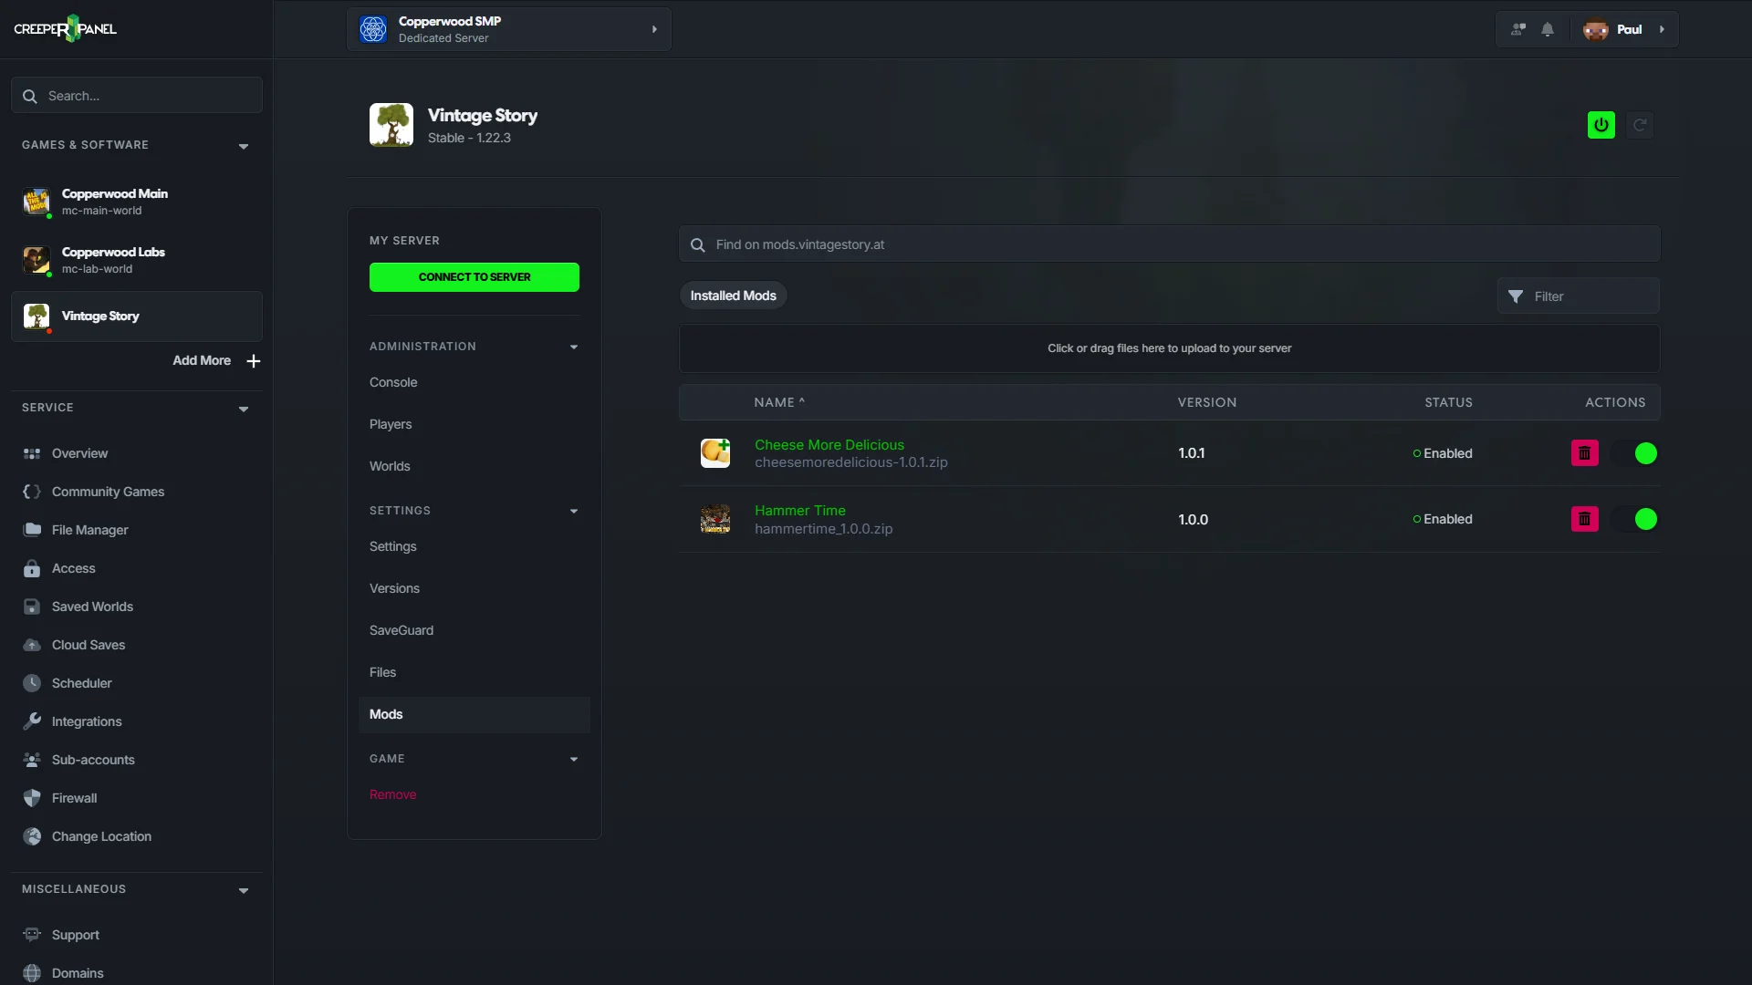Viewport: 1752px width, 985px height.
Task: Click the Firewall shield icon
Action: (x=32, y=798)
